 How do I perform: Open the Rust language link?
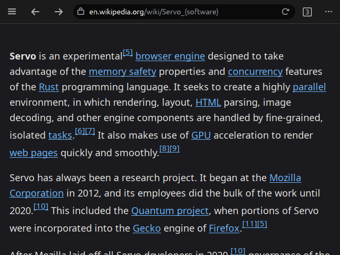(49, 87)
